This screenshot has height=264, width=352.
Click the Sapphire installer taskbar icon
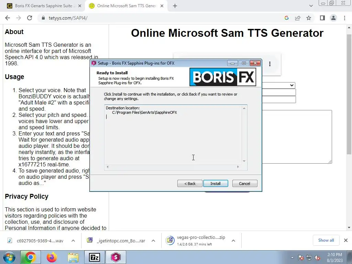pos(115,257)
